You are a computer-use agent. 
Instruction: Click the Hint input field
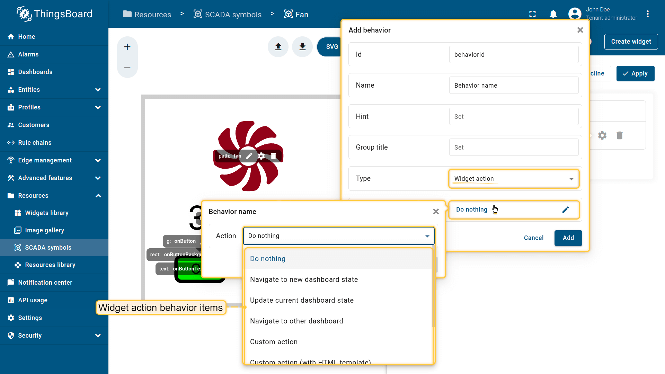(513, 117)
